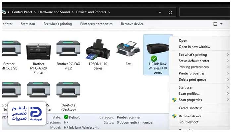
Task: Click Start scan in the toolbar
Action: [x=28, y=24]
